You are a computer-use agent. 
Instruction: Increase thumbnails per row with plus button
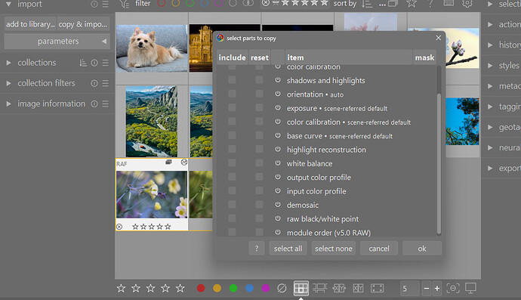point(437,289)
